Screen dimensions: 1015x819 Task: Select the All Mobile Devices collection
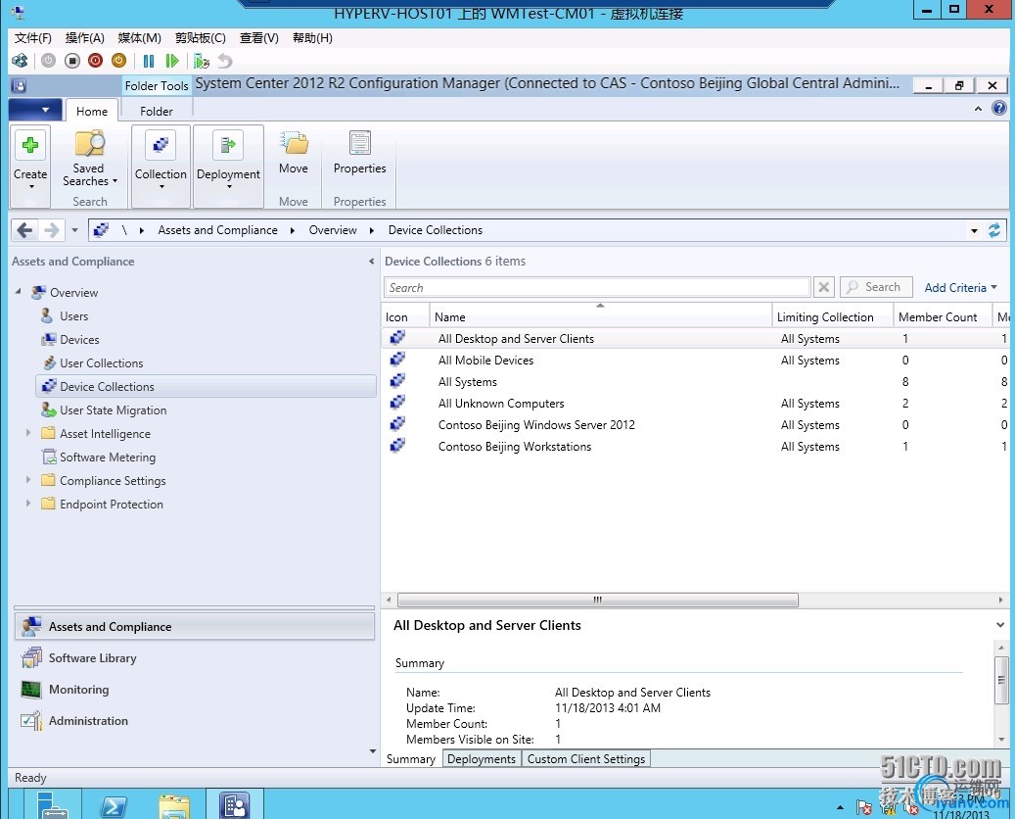pos(695,361)
